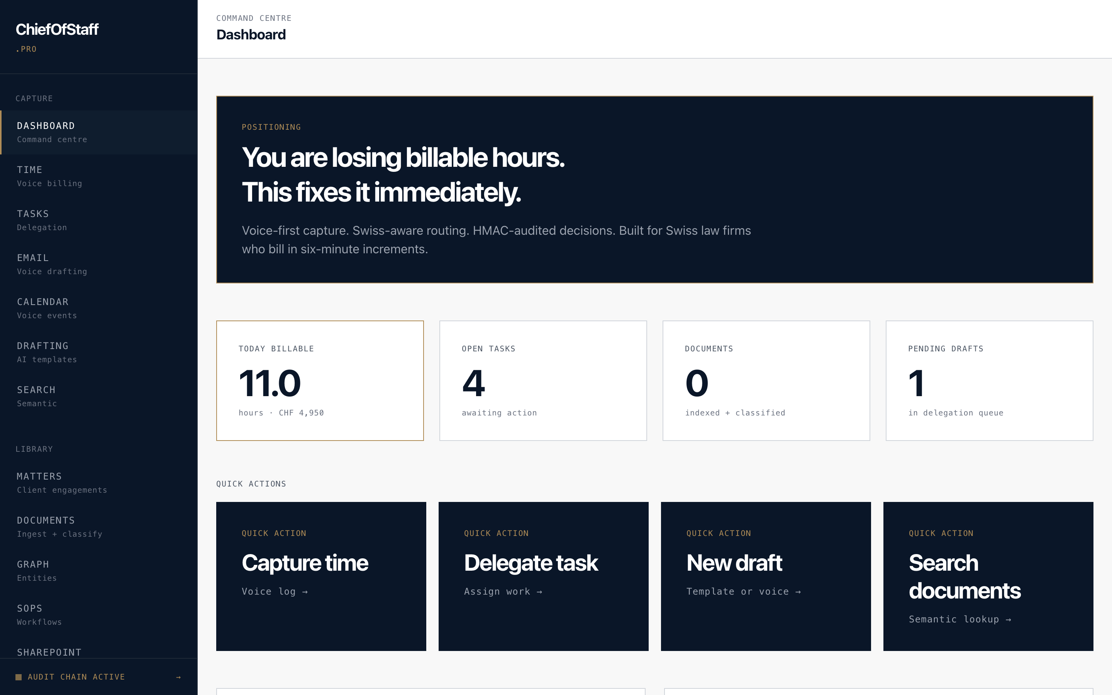The image size is (1112, 695).
Task: Go to Tasks delegation section
Action: click(x=99, y=220)
